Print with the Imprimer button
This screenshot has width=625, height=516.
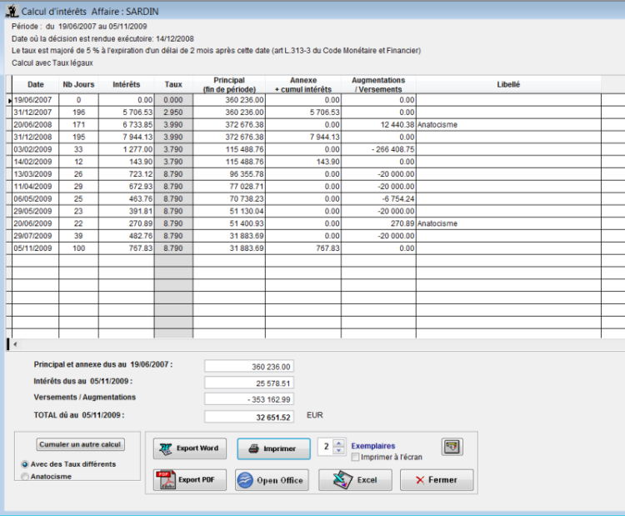point(272,448)
